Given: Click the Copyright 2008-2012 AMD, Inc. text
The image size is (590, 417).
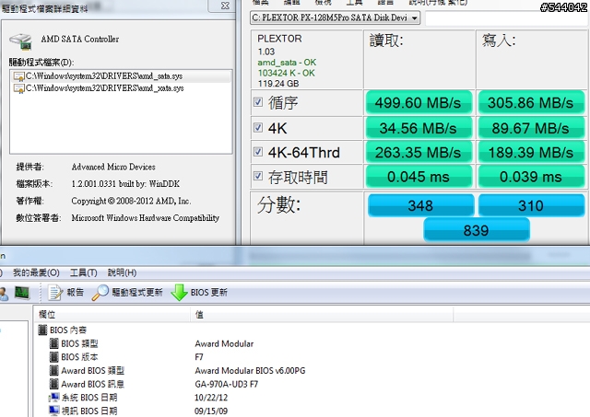Looking at the screenshot, I should 131,201.
